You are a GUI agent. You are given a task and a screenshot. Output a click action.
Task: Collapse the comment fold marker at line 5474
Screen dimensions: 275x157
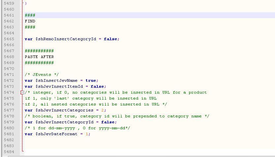(x=22, y=92)
